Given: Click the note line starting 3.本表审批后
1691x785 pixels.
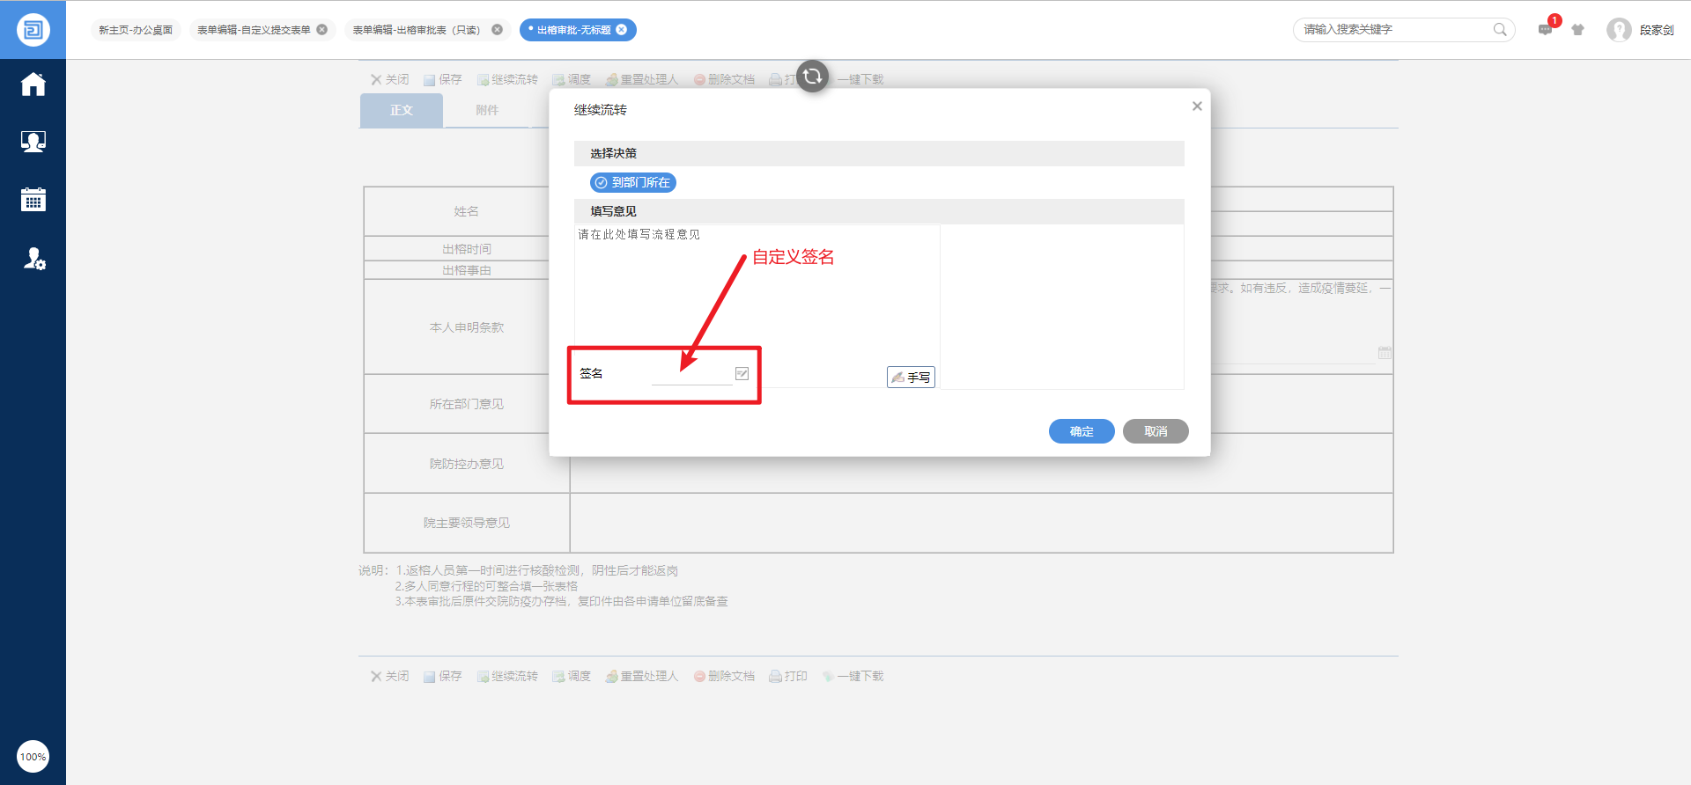Looking at the screenshot, I should point(561,602).
